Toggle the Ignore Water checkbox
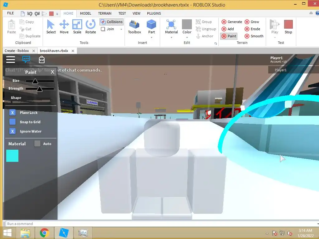This screenshot has width=319, height=239. pyautogui.click(x=12, y=131)
